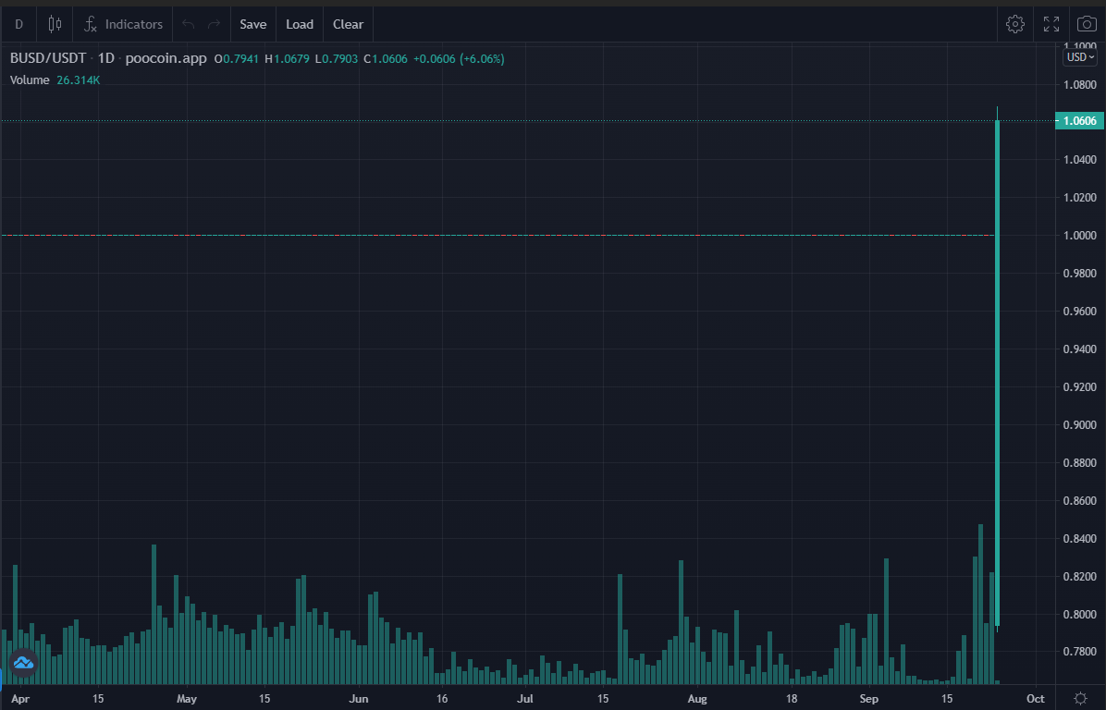This screenshot has width=1106, height=710.
Task: Click the Save button
Action: tap(253, 24)
